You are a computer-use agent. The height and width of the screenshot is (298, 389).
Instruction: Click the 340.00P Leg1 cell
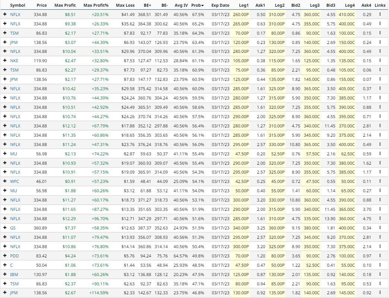pos(241,228)
